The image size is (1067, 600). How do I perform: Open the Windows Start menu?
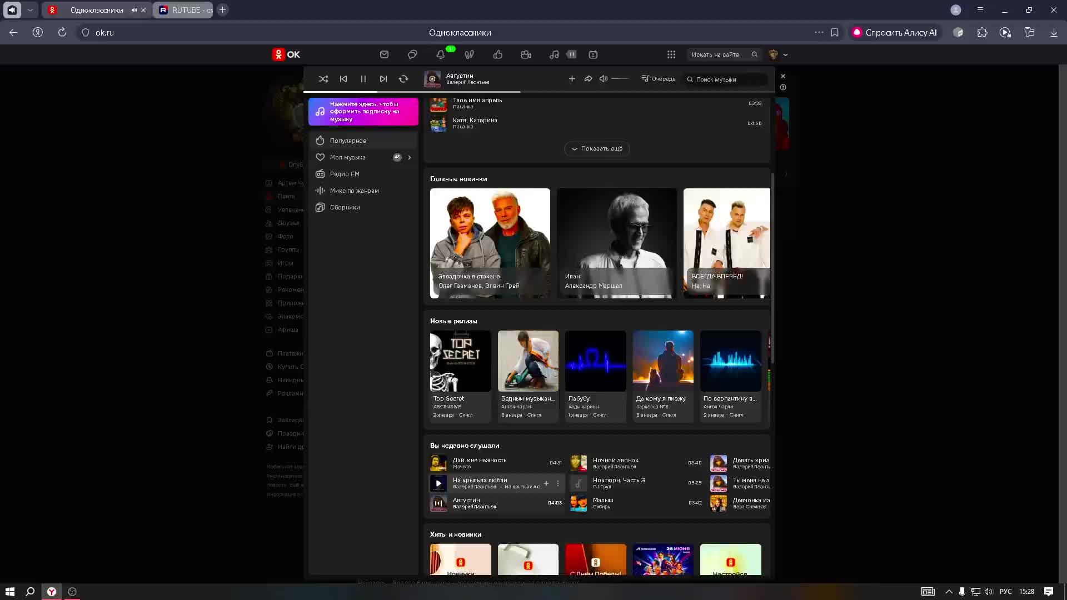(10, 592)
